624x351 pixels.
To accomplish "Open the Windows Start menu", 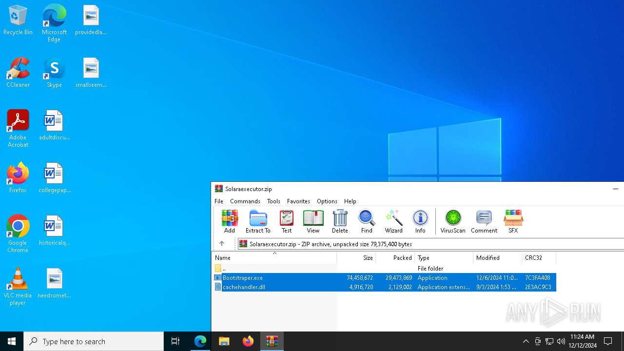I will point(12,341).
